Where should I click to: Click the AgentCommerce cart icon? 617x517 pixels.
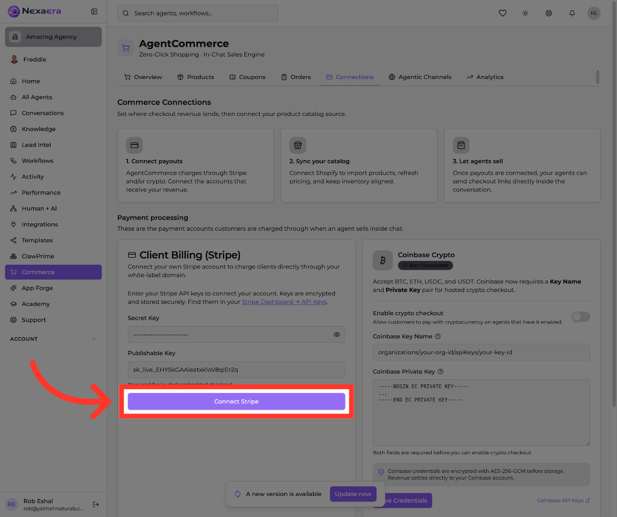[x=126, y=48]
